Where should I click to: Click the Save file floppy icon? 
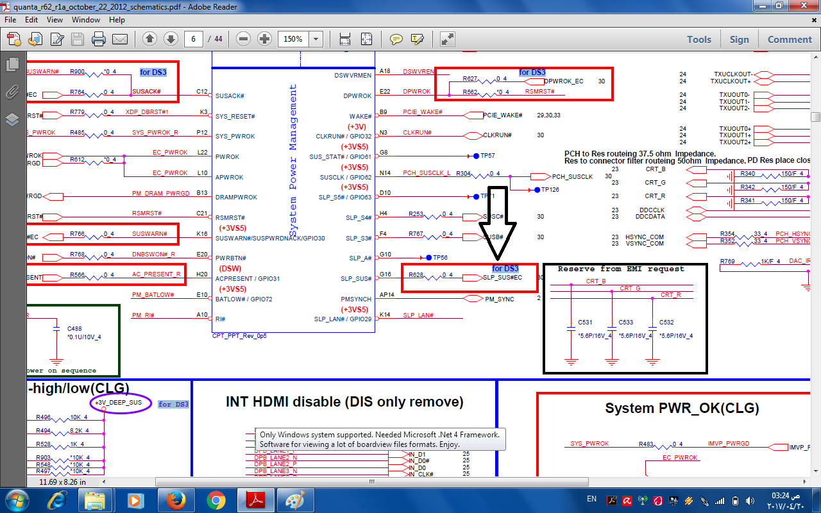coord(78,39)
